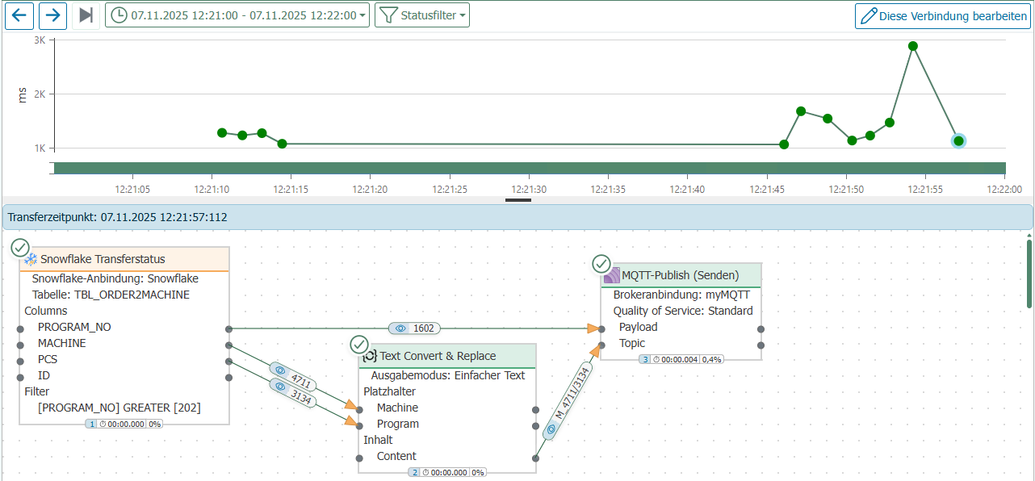
Task: Click the MQTT-Publish node icon
Action: click(x=611, y=275)
